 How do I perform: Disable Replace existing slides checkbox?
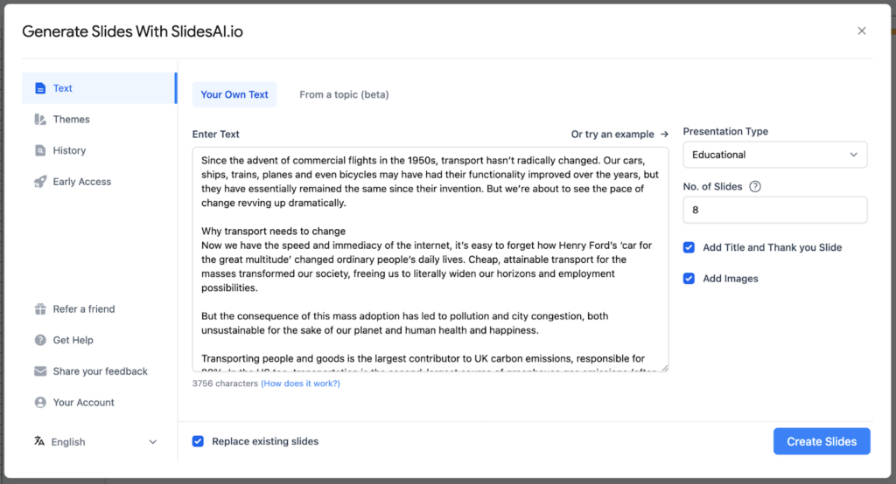(199, 441)
